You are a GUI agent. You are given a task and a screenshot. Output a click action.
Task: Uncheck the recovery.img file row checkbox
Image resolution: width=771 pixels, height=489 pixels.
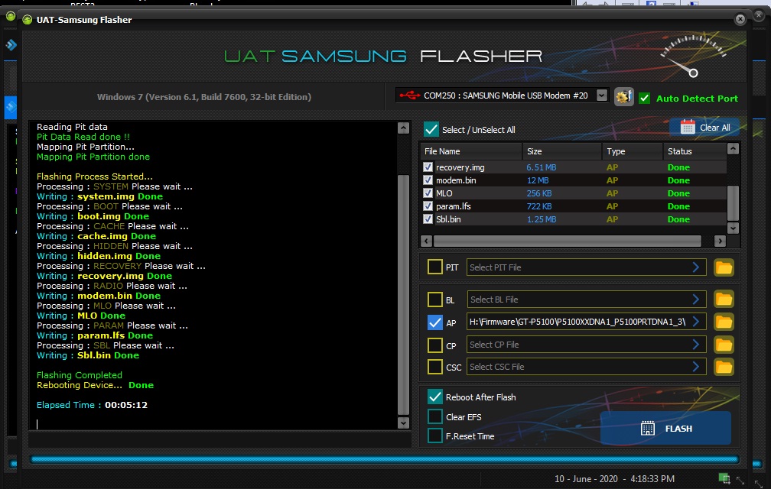point(428,167)
